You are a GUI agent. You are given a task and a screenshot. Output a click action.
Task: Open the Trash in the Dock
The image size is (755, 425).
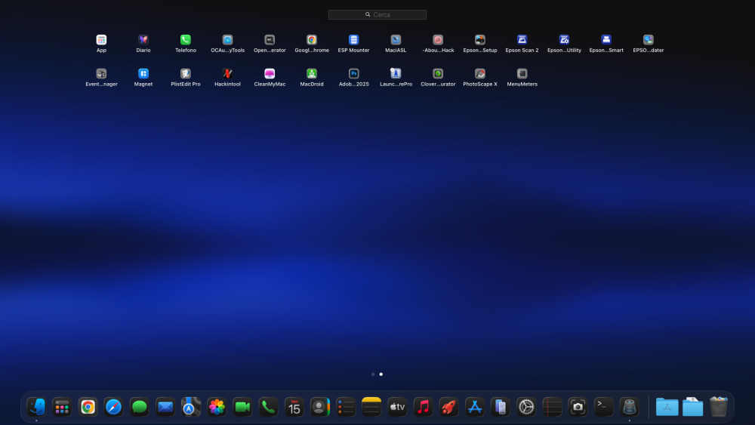click(719, 407)
